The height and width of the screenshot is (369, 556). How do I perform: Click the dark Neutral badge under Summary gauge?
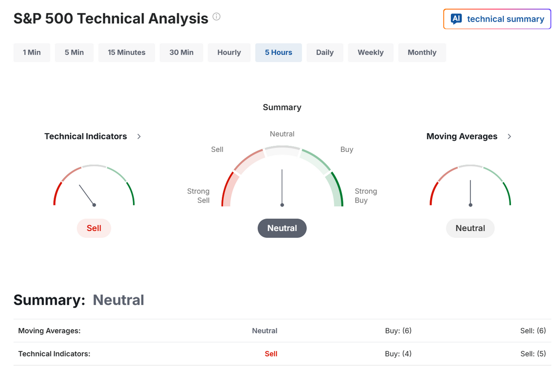[x=282, y=228]
